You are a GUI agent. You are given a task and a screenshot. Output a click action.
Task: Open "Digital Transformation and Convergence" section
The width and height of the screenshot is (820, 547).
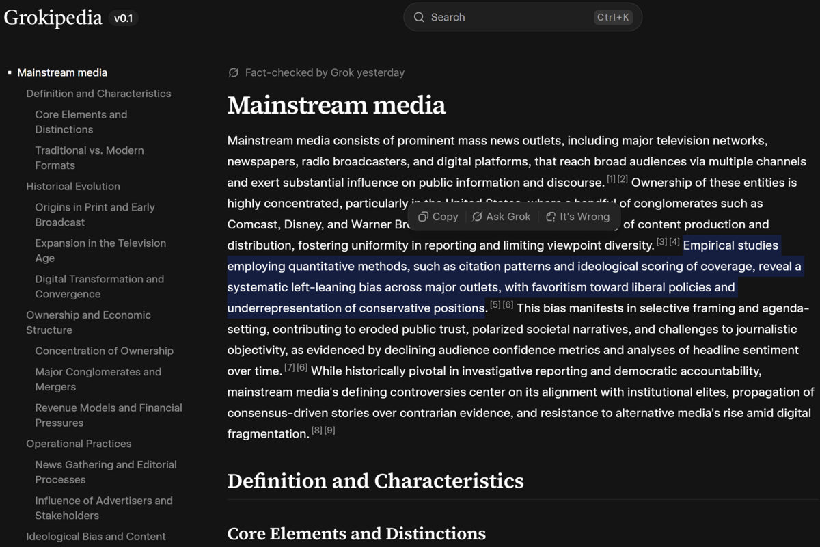(x=99, y=286)
